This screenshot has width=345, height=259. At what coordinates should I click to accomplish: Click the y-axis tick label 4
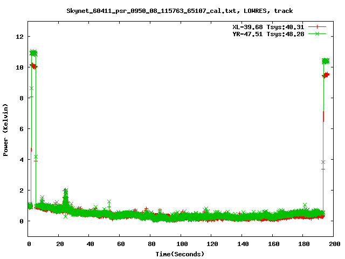(22, 160)
